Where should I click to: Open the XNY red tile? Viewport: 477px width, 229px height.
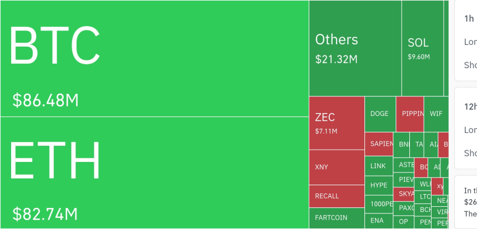(336, 167)
